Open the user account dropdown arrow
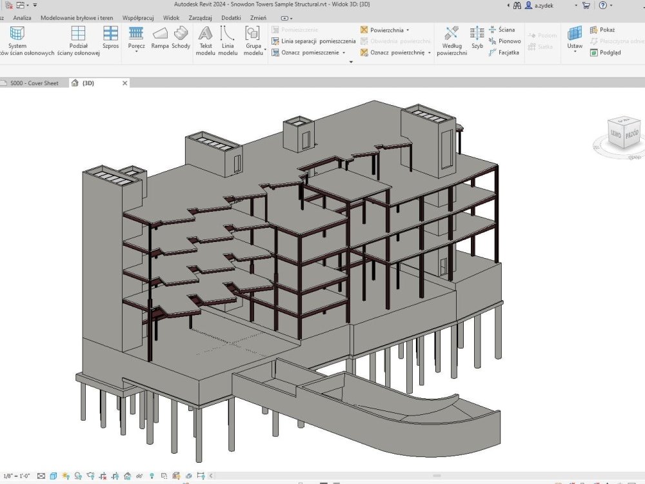 [x=576, y=5]
